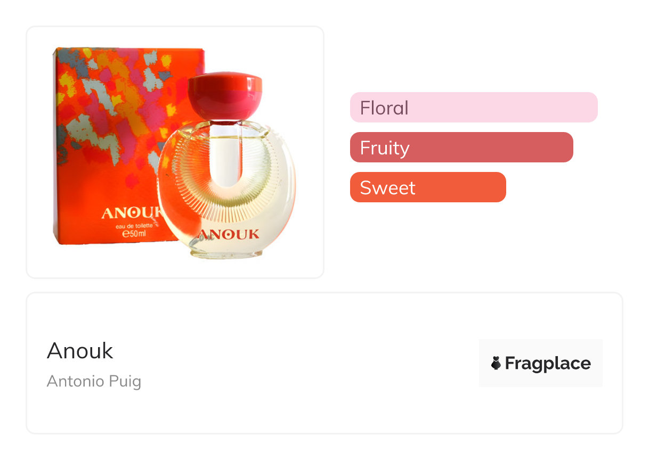649x460 pixels.
Task: Click the Fragplace perfume bottle logo icon
Action: coord(496,364)
